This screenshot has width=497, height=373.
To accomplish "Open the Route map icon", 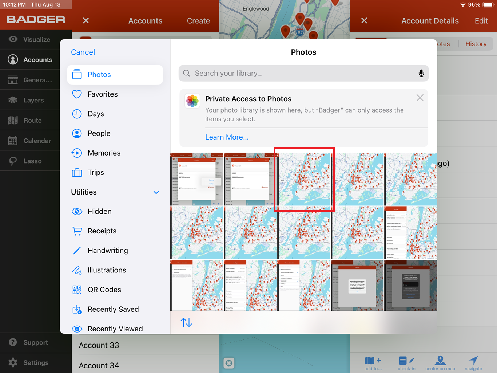I will point(13,120).
